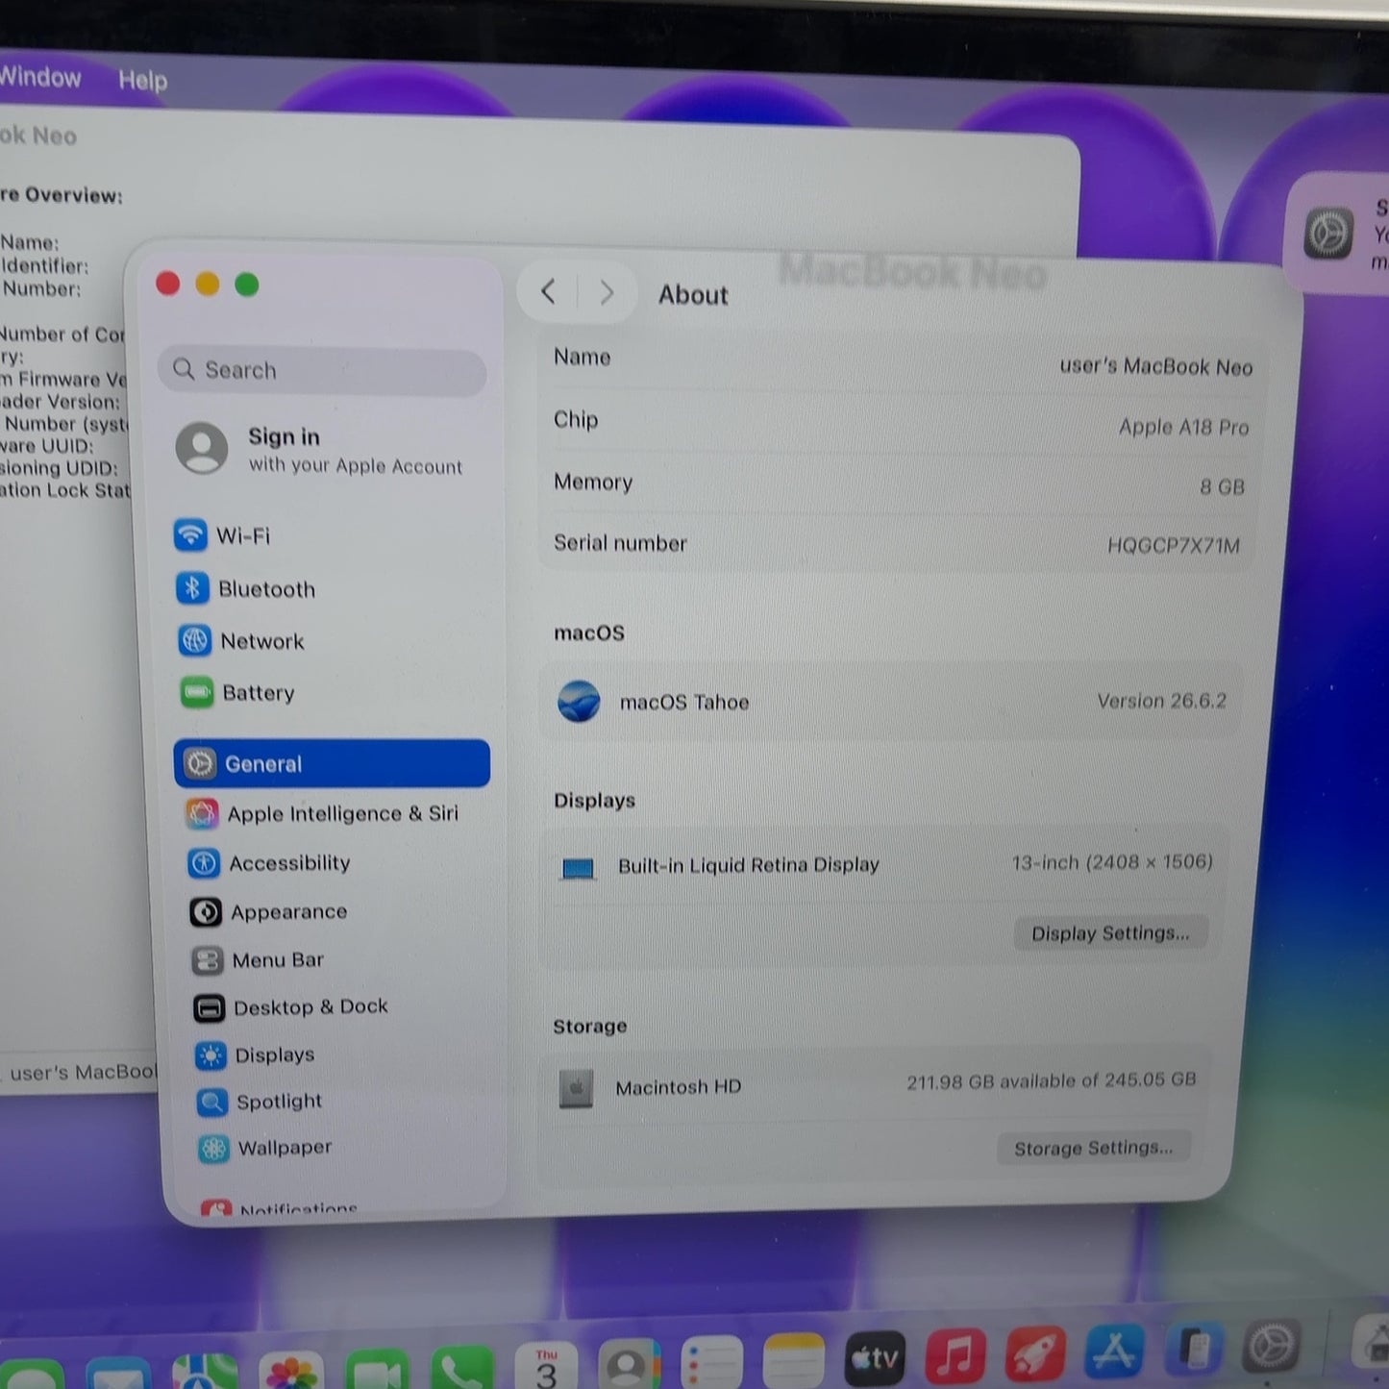The image size is (1389, 1389).
Task: Click the Name row "user's MacBook Neo"
Action: [903, 361]
